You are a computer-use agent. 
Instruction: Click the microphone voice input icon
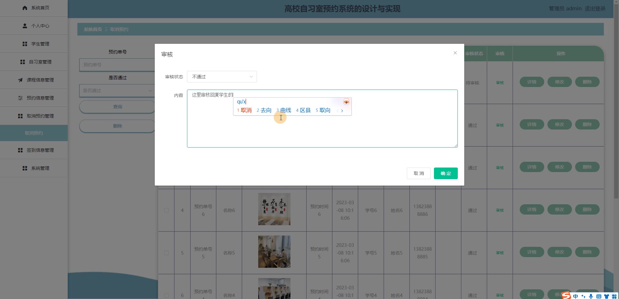[591, 296]
